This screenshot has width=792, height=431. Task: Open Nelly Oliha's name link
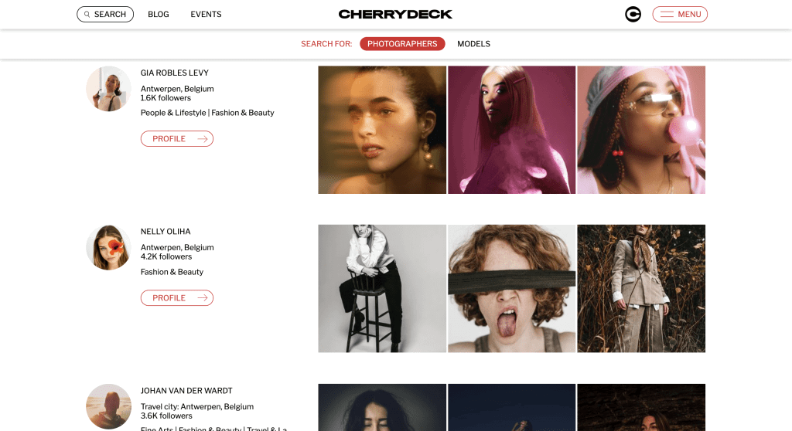166,232
